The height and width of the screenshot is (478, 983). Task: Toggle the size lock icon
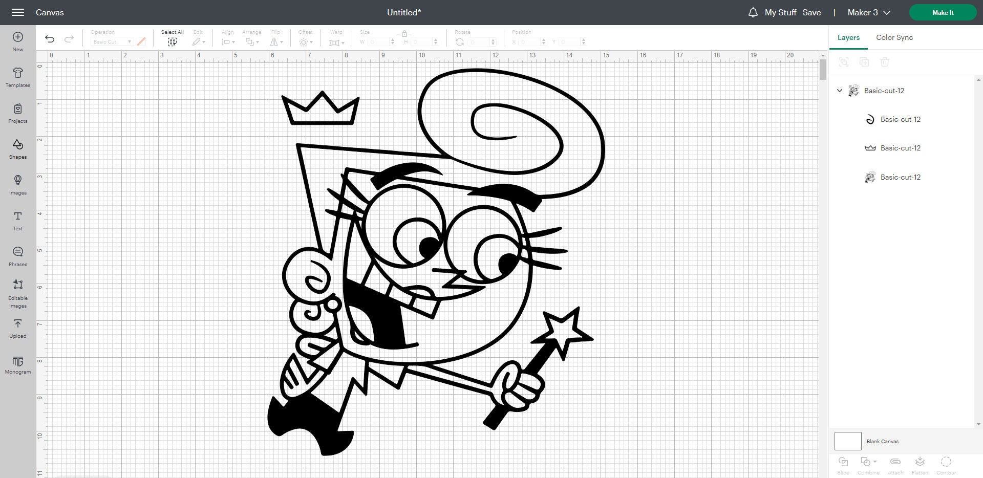[404, 32]
